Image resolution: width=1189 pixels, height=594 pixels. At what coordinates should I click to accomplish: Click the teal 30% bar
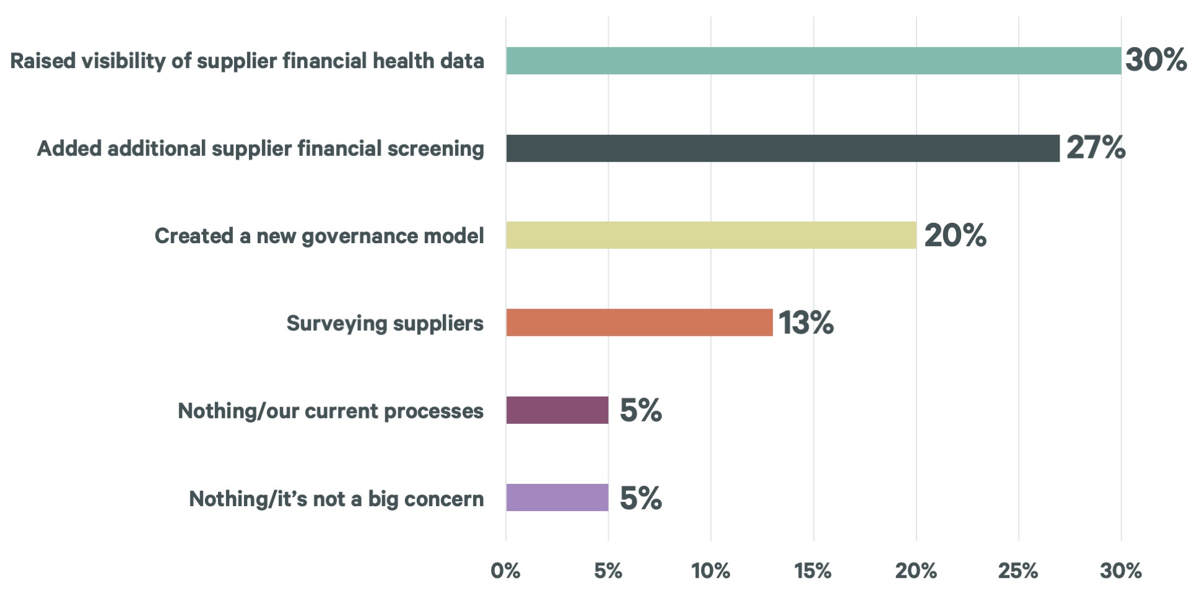pyautogui.click(x=813, y=61)
